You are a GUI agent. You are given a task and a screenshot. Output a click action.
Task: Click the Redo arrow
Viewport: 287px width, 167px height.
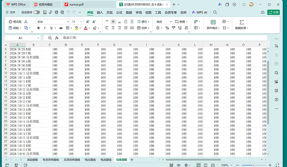[74, 12]
